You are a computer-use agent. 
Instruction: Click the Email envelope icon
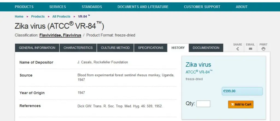pyautogui.click(x=250, y=49)
